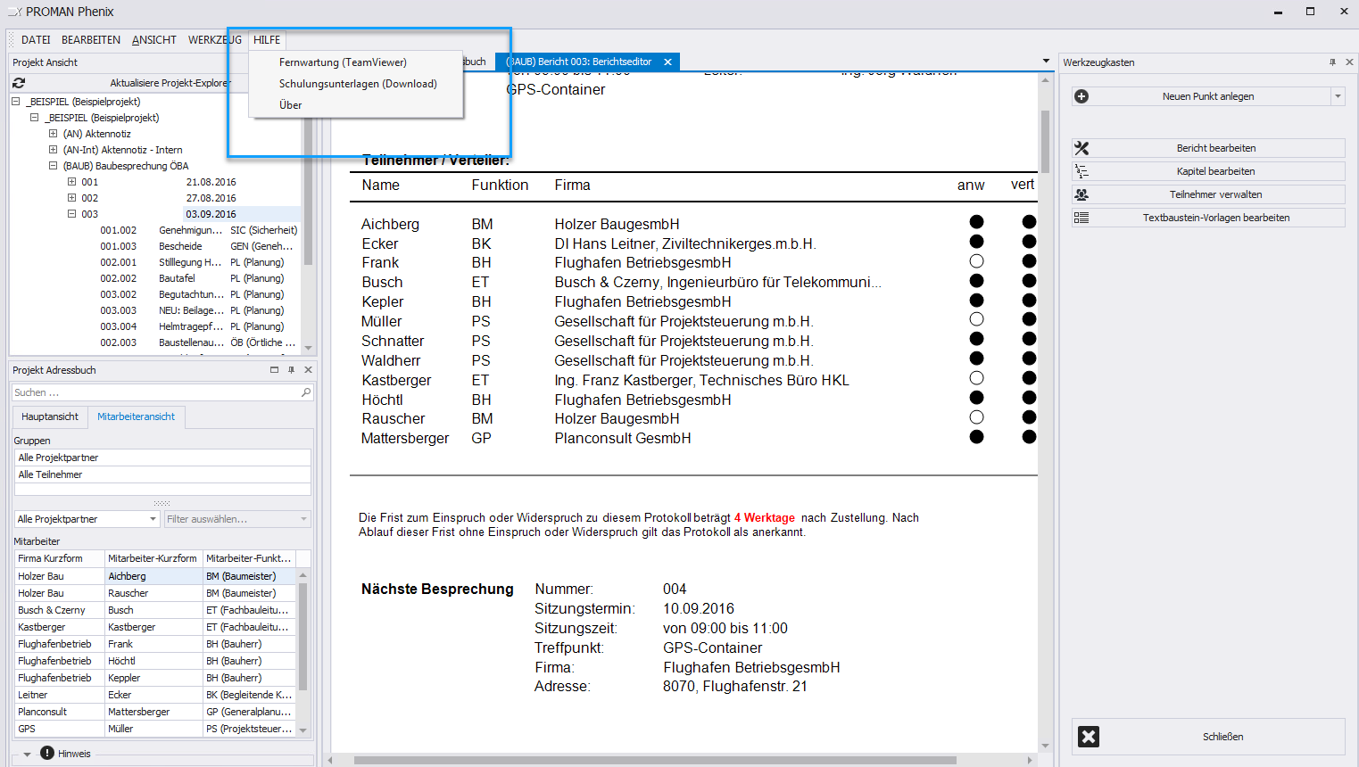This screenshot has height=767, width=1359.
Task: Toggle vert circle for Waldherr
Action: click(x=1029, y=359)
